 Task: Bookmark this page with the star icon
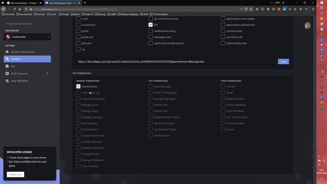[x=251, y=9]
